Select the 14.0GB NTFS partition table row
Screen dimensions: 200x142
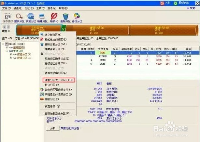point(138,60)
